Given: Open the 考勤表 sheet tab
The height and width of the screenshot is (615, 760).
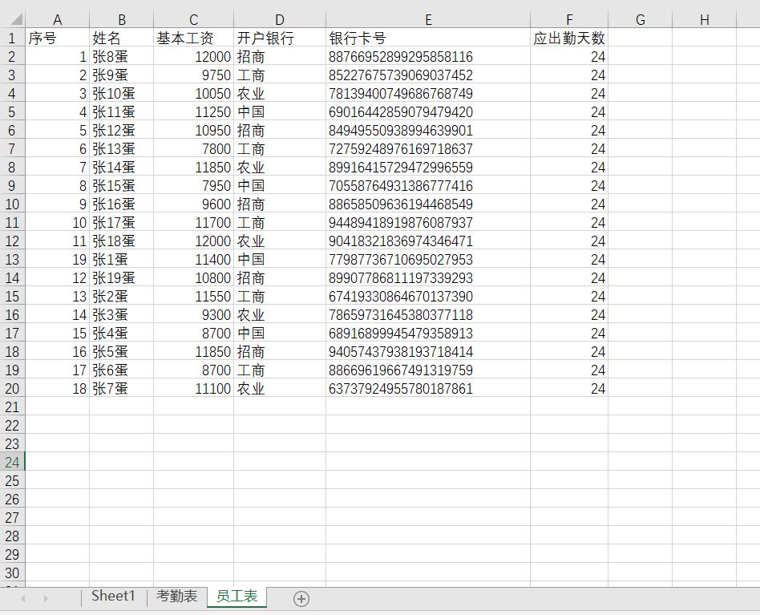Looking at the screenshot, I should [x=176, y=597].
